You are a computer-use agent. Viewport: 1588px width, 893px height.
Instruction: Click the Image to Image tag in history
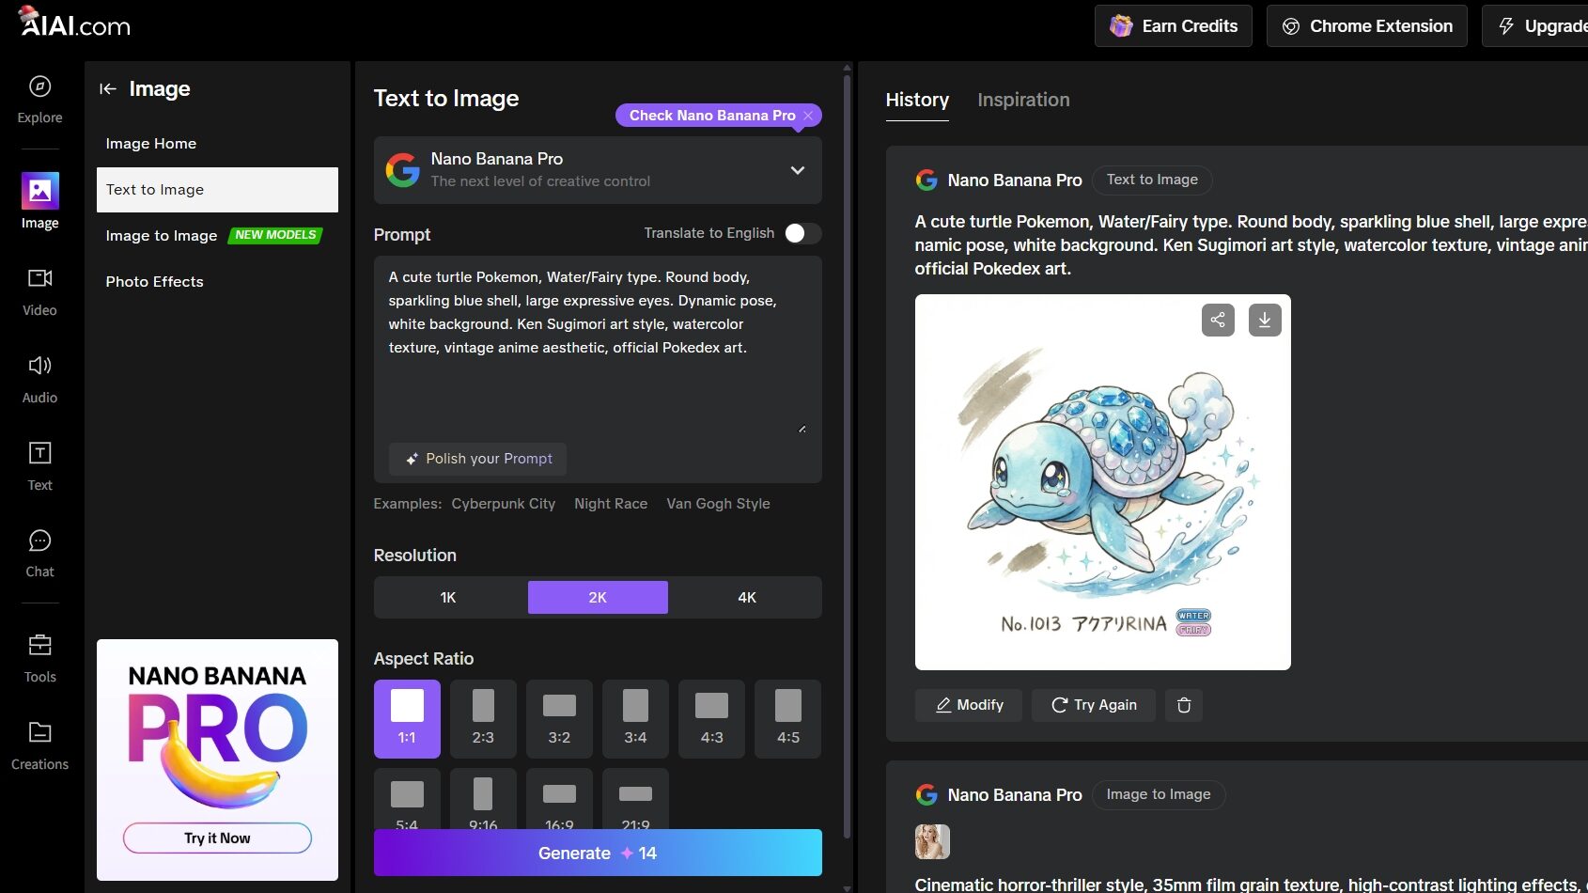1159,794
